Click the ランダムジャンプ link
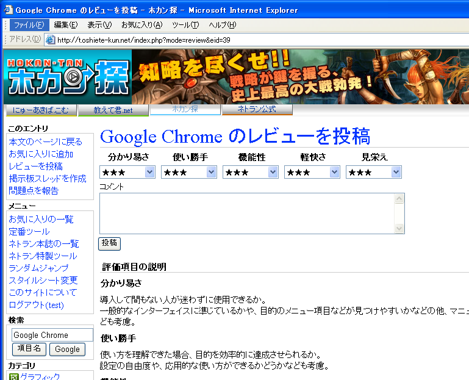The image size is (469, 380). [x=38, y=268]
